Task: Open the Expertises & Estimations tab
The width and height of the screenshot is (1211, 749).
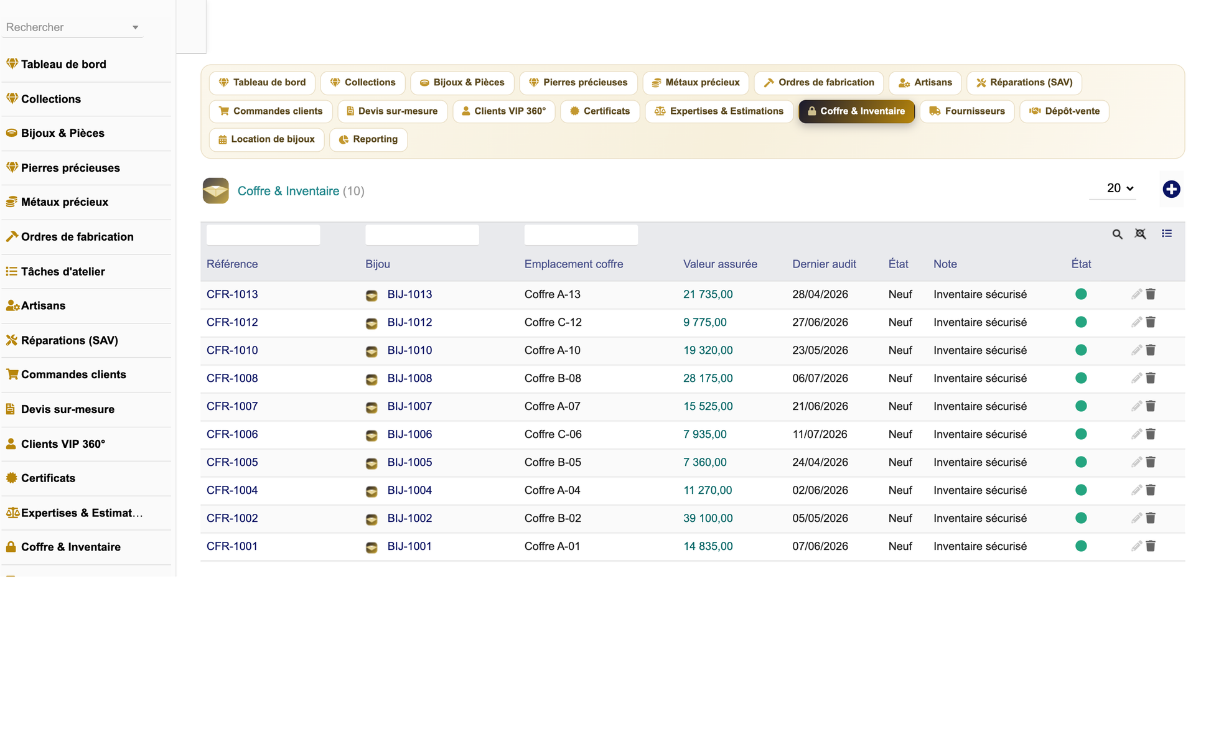Action: (x=719, y=111)
